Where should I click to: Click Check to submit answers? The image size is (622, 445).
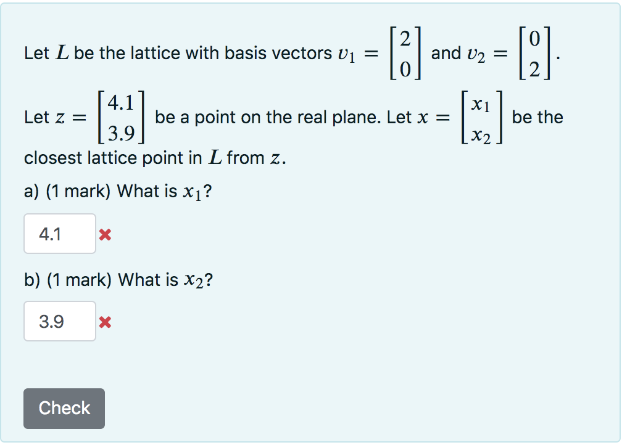coord(64,408)
